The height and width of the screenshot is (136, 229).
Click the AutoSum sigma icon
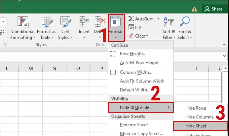131,19
